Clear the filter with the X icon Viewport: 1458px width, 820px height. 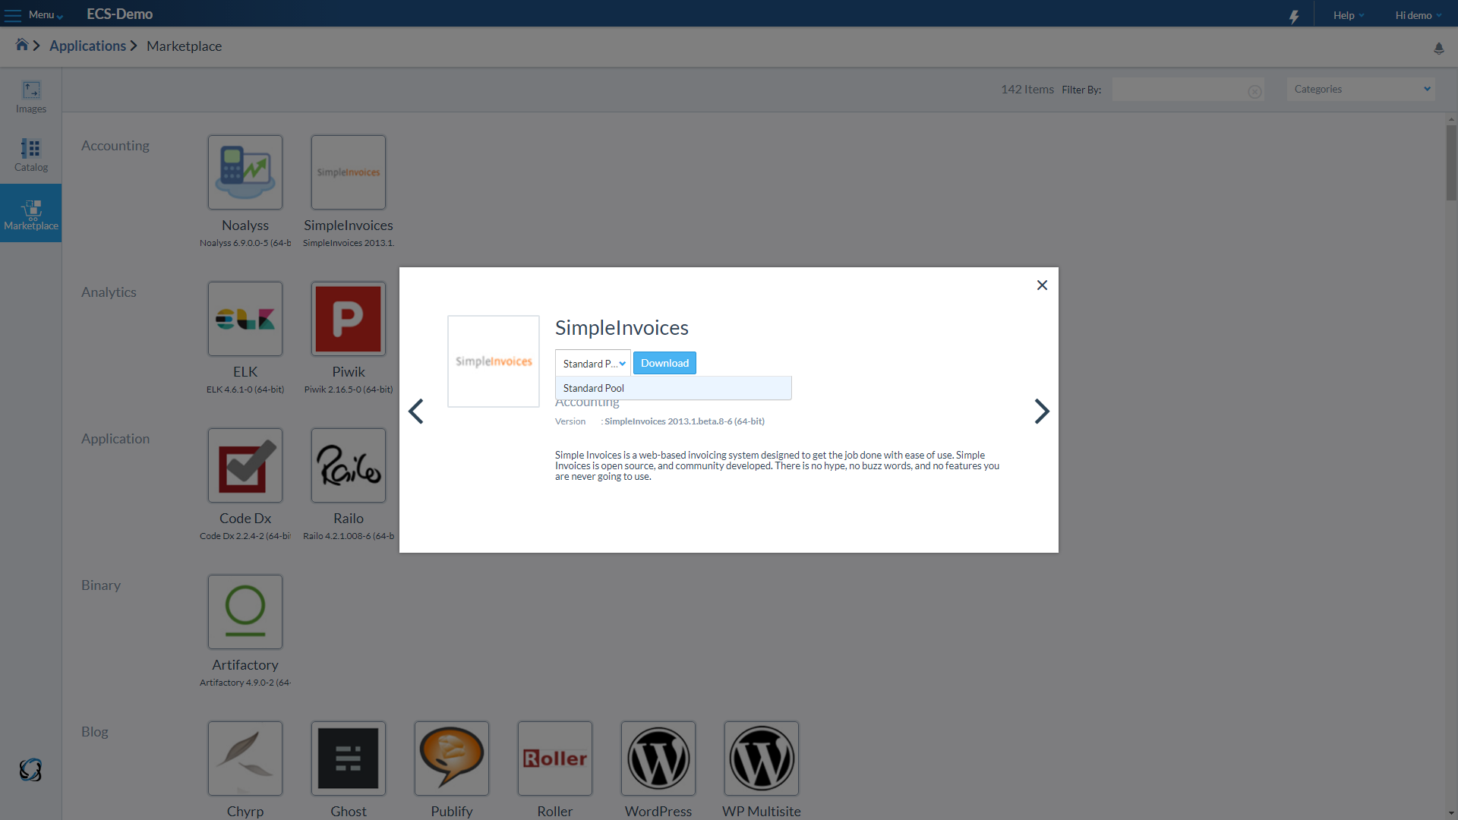(x=1254, y=92)
